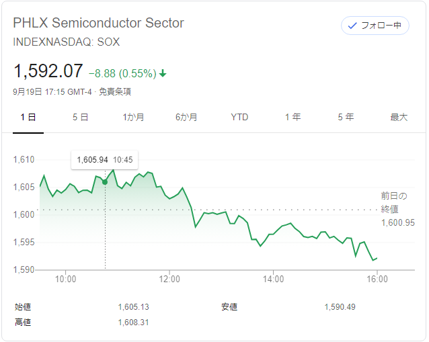Switch to the 1 年 view

coord(292,118)
